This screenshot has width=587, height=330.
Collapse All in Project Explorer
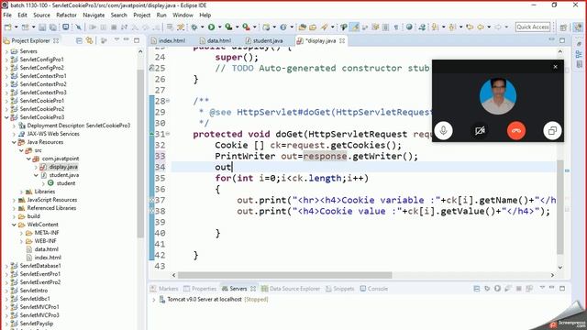coord(80,40)
